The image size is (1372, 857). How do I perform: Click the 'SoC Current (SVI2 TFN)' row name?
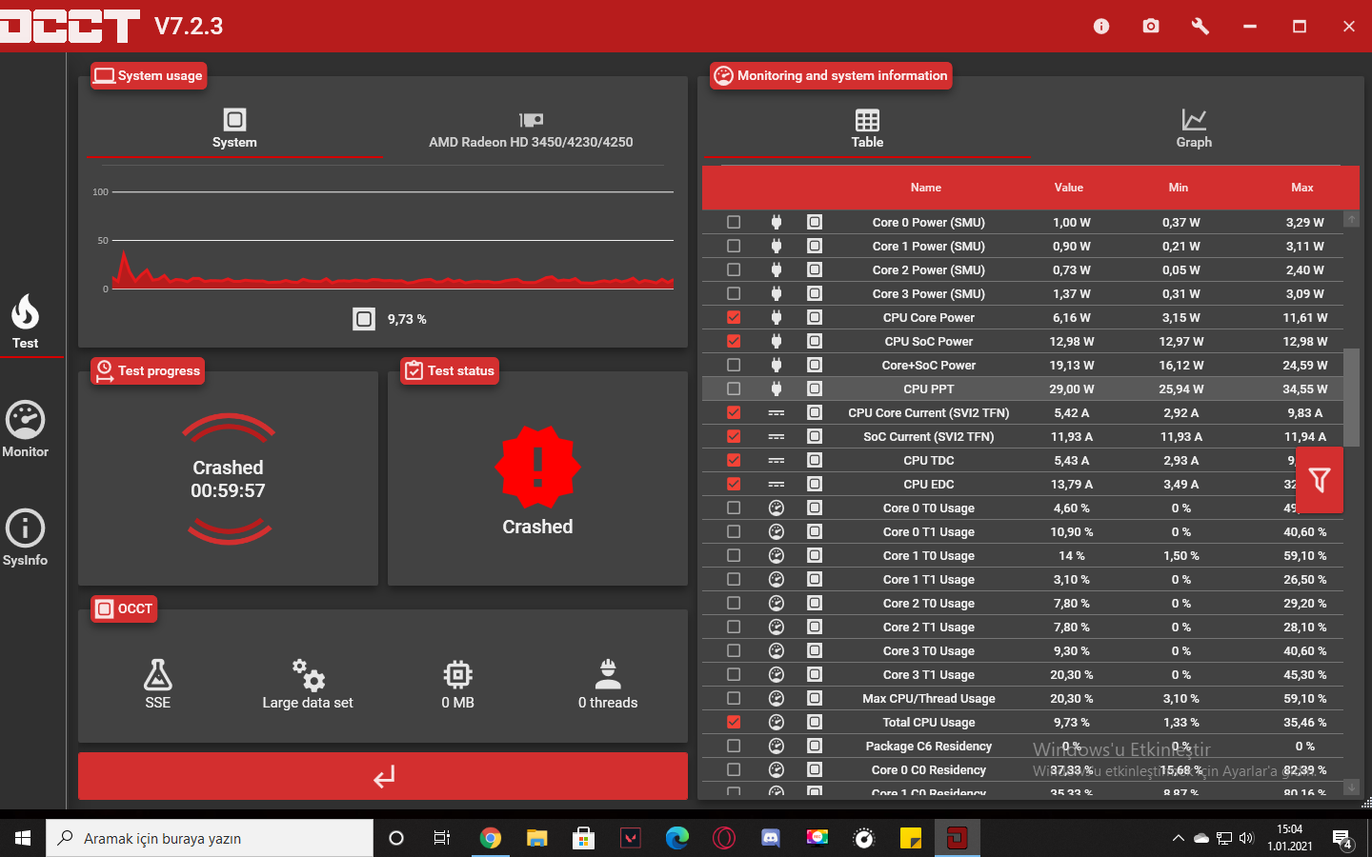[929, 436]
